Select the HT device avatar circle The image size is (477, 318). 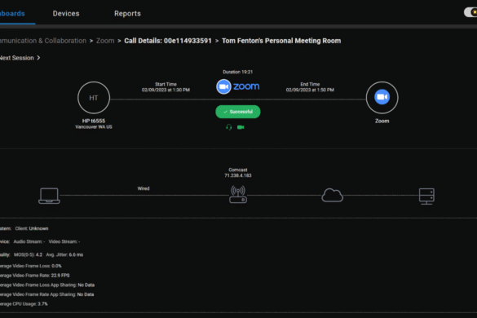pos(94,98)
